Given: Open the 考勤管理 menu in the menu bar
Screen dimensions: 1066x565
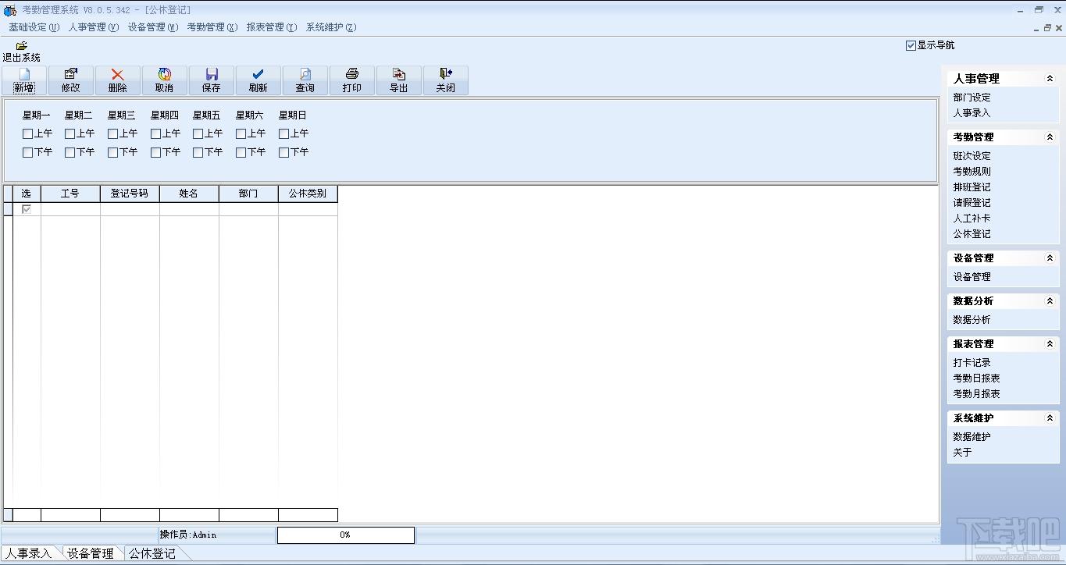Looking at the screenshot, I should pyautogui.click(x=212, y=27).
